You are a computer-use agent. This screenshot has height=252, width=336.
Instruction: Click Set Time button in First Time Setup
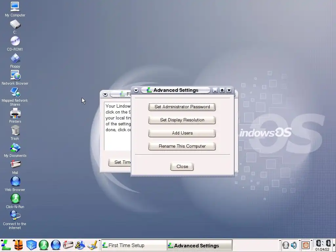[120, 162]
